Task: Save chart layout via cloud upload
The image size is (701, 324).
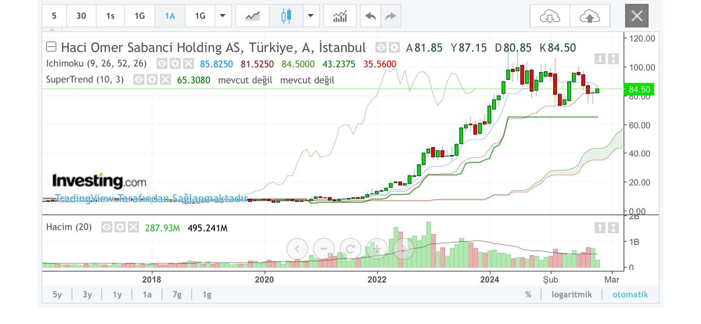Action: (590, 16)
